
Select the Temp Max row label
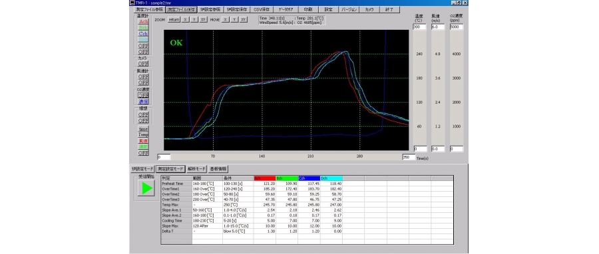[x=176, y=204]
